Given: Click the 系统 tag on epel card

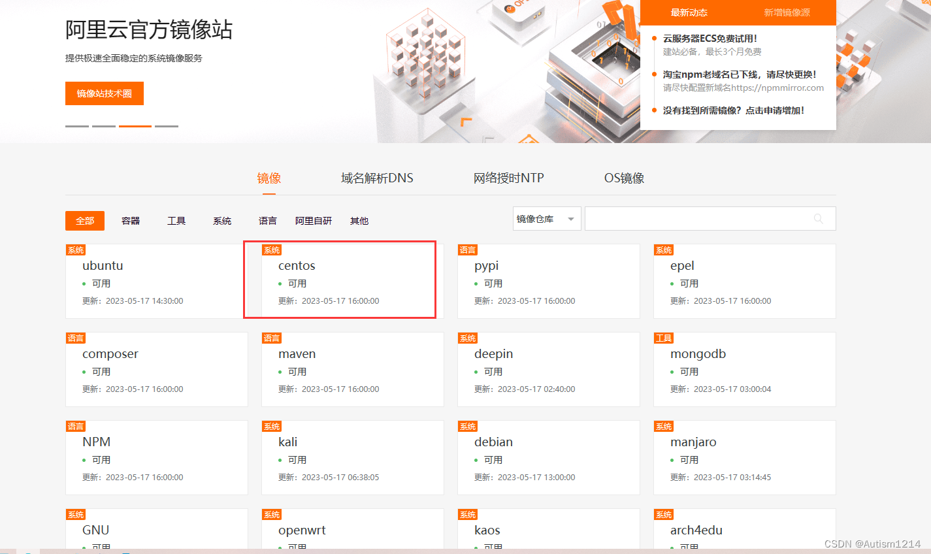Looking at the screenshot, I should tap(664, 250).
